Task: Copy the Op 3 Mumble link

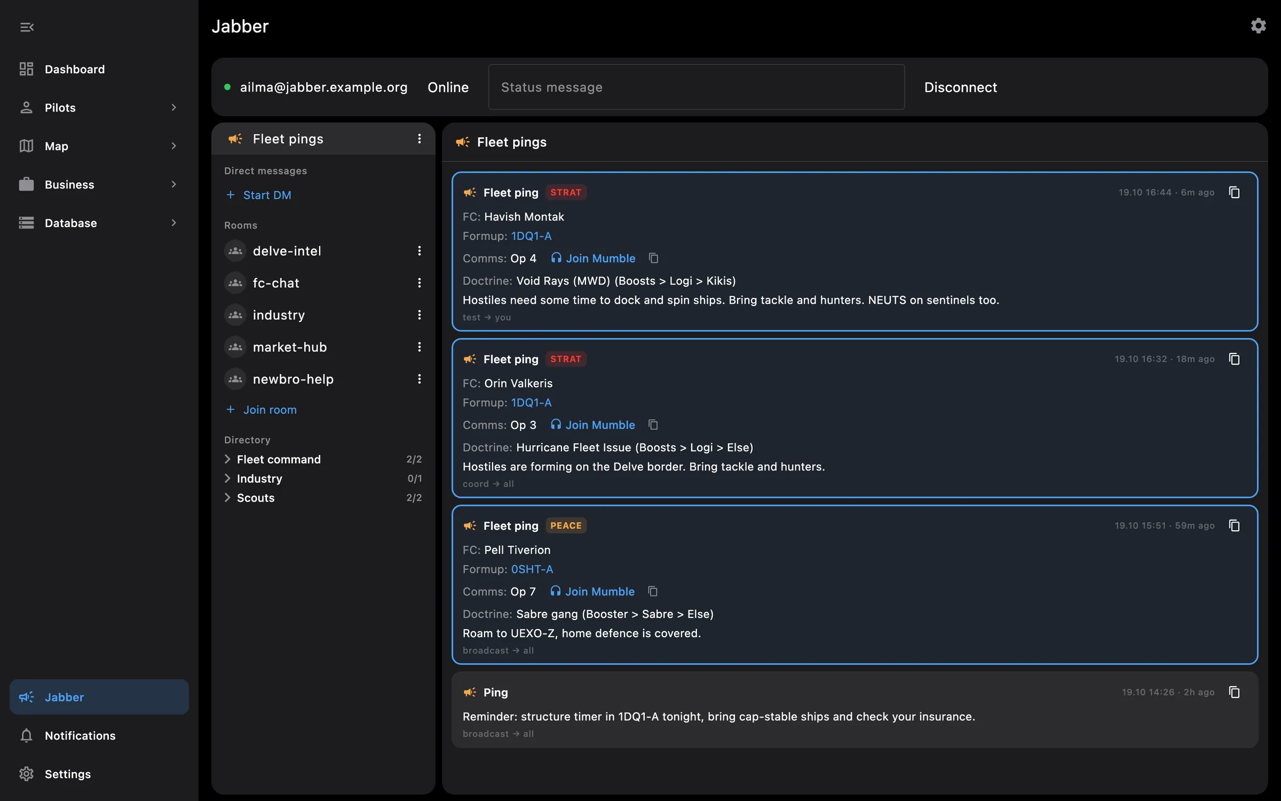Action: click(653, 425)
